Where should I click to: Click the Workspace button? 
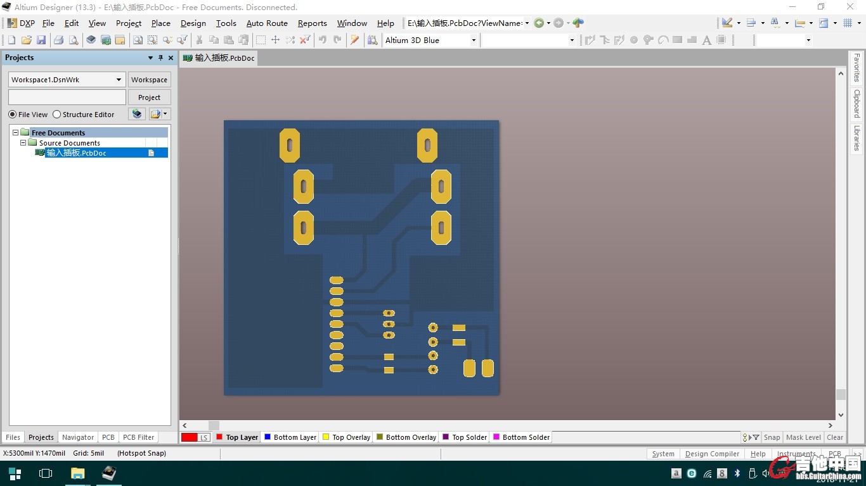click(150, 80)
